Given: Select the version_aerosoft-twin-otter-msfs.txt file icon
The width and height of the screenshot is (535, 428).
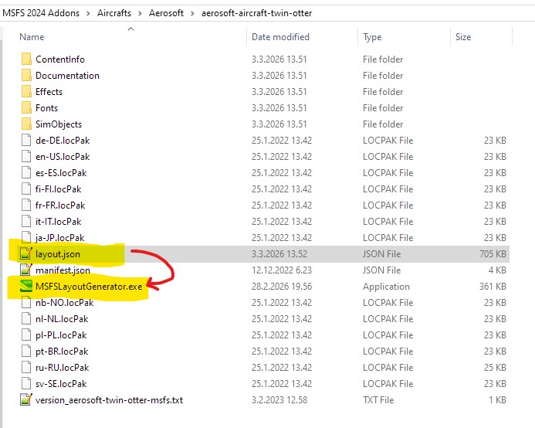Looking at the screenshot, I should pyautogui.click(x=26, y=400).
